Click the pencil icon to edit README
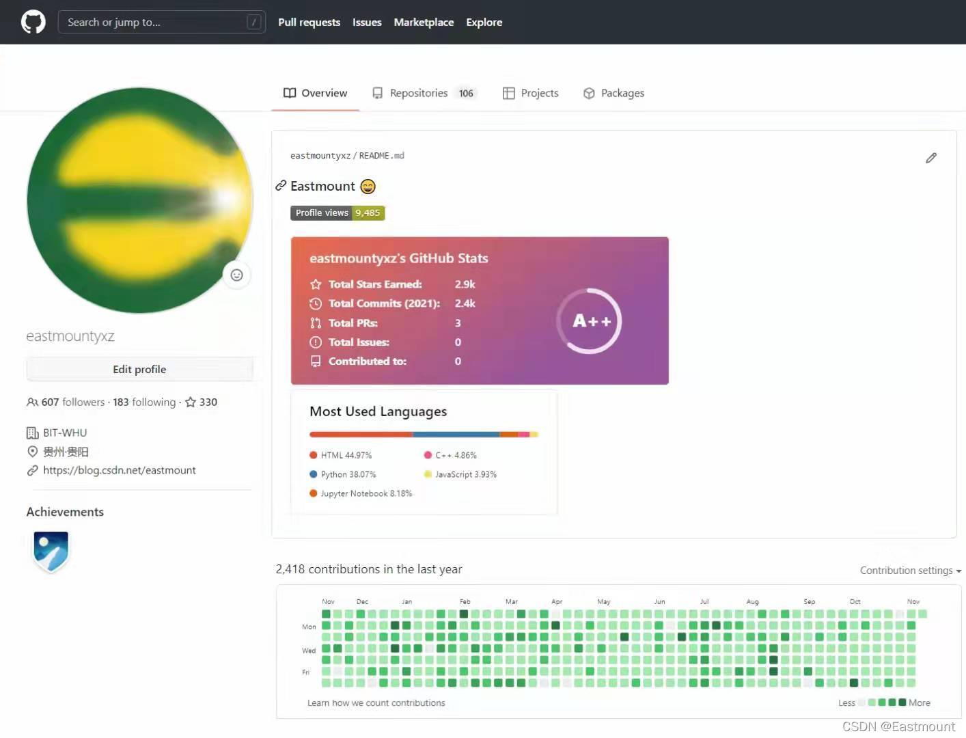966x738 pixels. (931, 158)
